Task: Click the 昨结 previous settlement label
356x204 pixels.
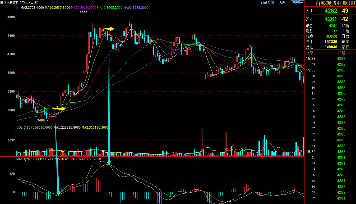Action: pyautogui.click(x=345, y=31)
